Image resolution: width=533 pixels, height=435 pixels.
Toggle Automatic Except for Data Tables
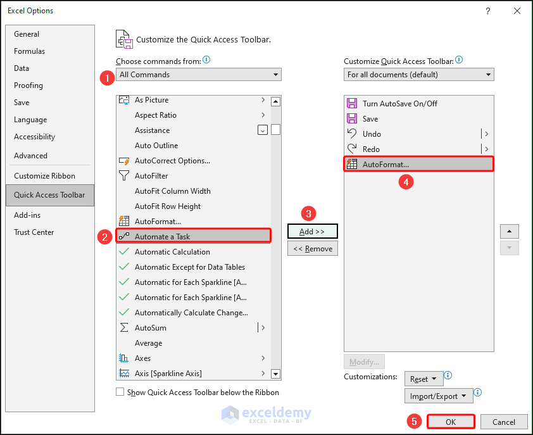tap(189, 267)
